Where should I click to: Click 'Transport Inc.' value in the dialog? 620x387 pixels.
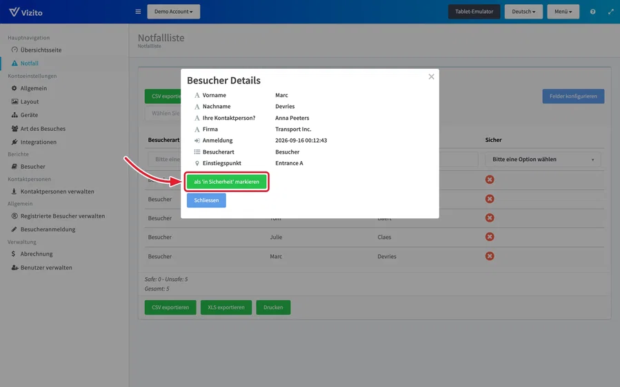(x=293, y=129)
